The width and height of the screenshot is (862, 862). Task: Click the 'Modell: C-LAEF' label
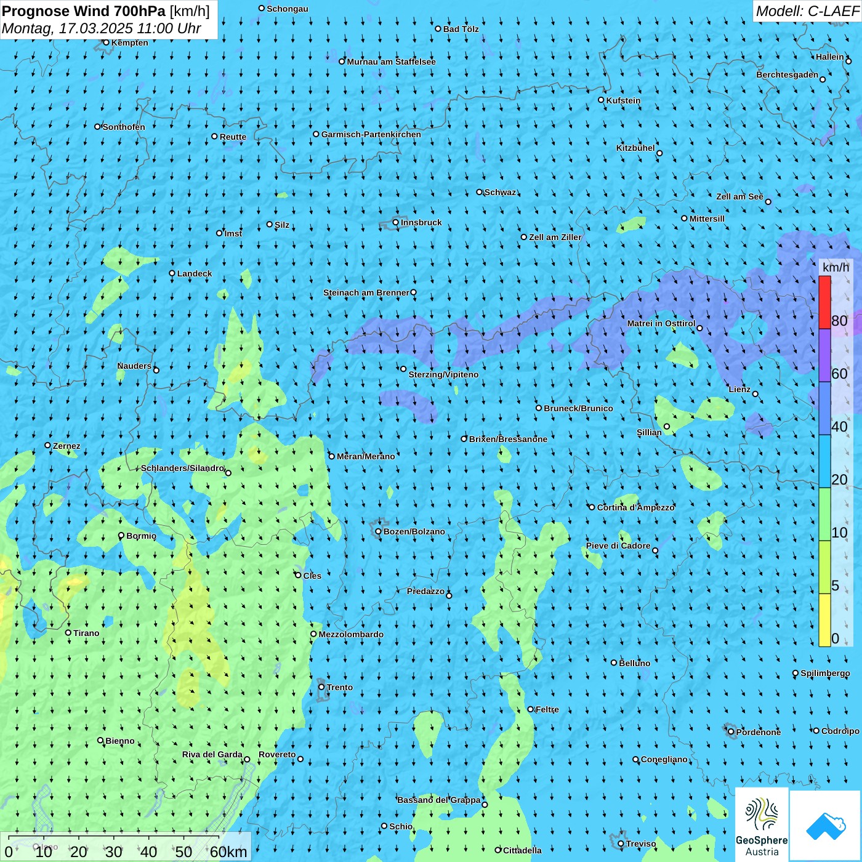[807, 11]
